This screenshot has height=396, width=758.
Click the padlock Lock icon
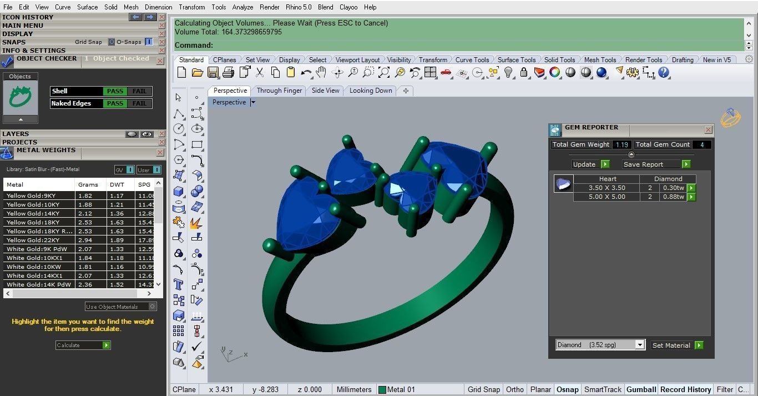523,72
